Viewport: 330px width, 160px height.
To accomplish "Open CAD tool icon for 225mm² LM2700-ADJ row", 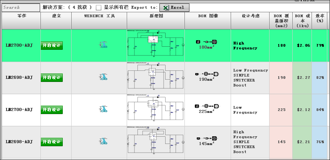I will tap(104, 109).
